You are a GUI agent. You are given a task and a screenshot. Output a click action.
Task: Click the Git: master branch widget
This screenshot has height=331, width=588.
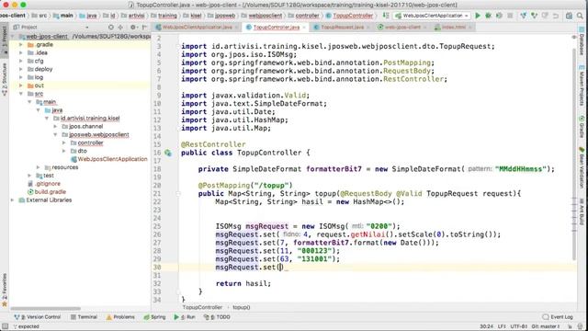pos(546,326)
